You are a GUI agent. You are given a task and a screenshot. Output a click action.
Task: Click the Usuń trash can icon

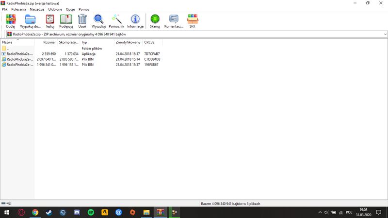tap(82, 20)
